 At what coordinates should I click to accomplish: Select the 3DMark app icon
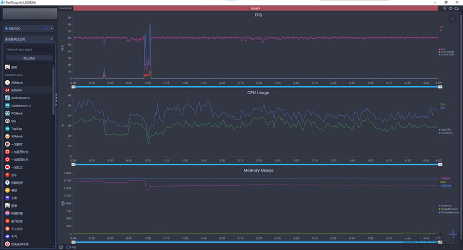7,83
